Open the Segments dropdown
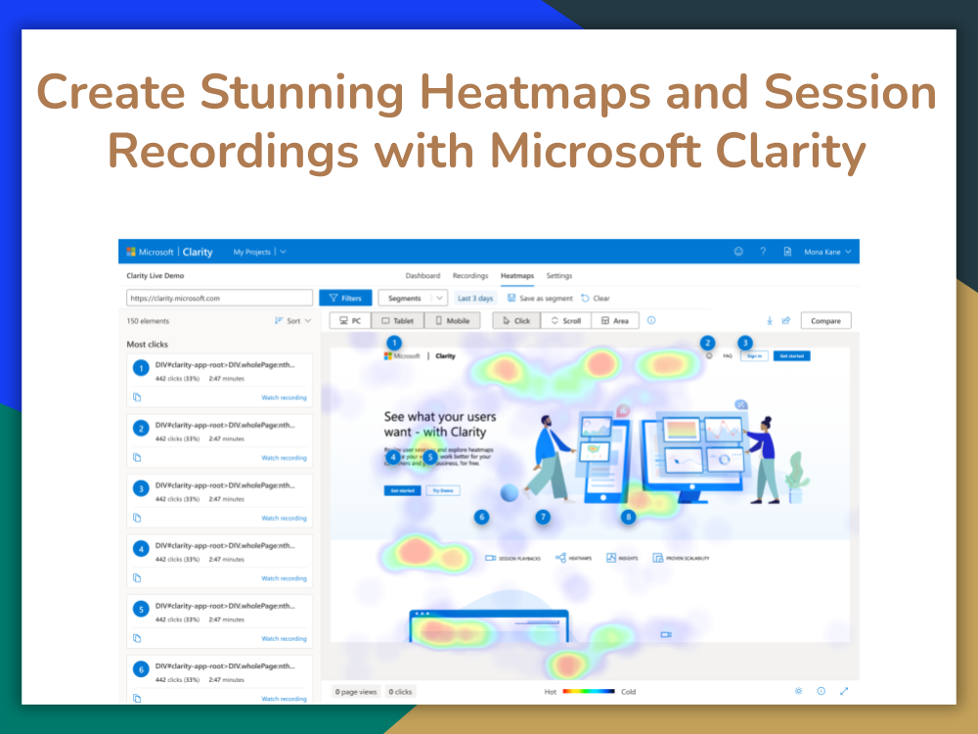 click(x=412, y=297)
